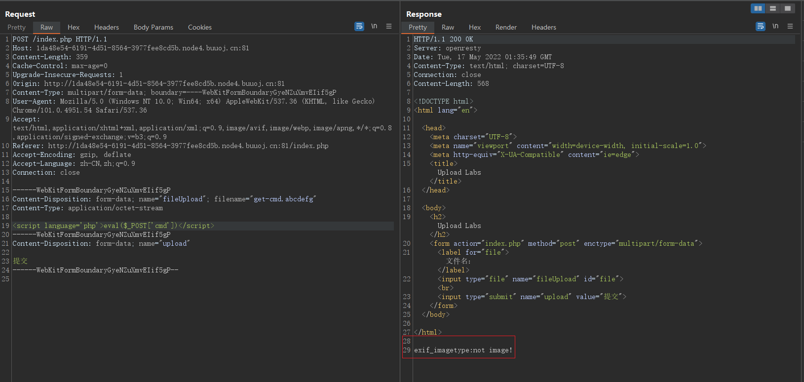Click the '提交' body value in request
This screenshot has height=382, width=804.
[20, 261]
